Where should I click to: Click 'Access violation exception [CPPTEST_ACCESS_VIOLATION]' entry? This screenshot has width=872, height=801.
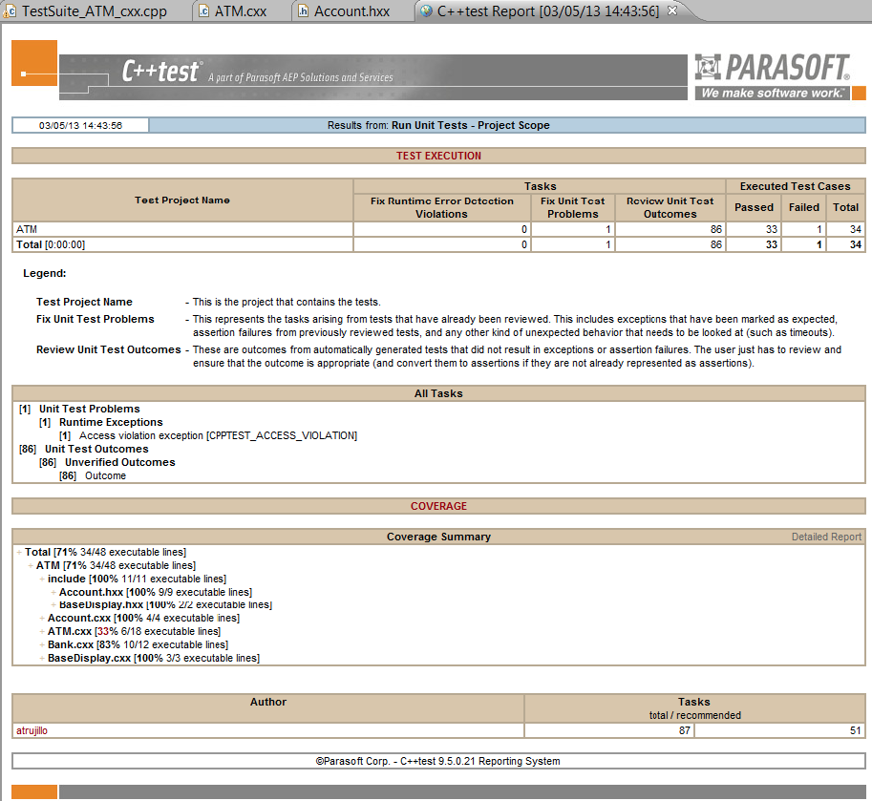point(218,435)
